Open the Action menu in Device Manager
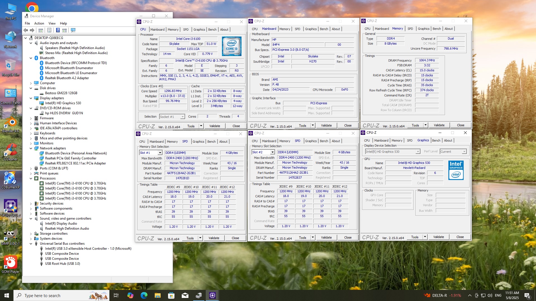This screenshot has width=536, height=301. click(39, 23)
